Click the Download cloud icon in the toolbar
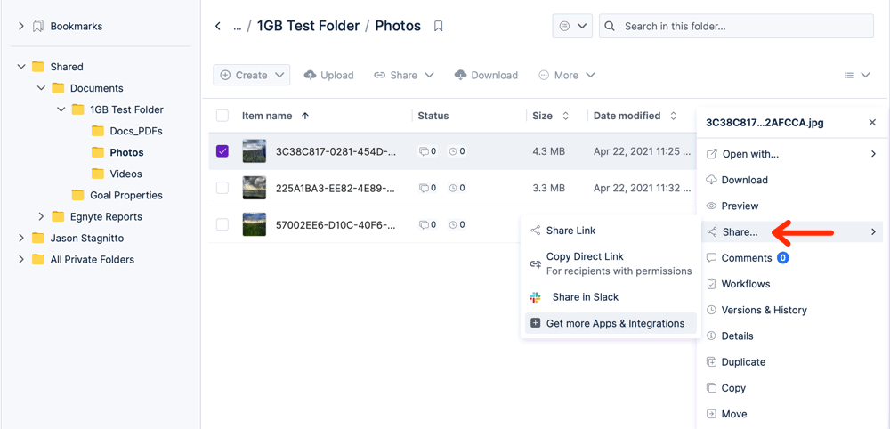The image size is (890, 429). (x=460, y=75)
